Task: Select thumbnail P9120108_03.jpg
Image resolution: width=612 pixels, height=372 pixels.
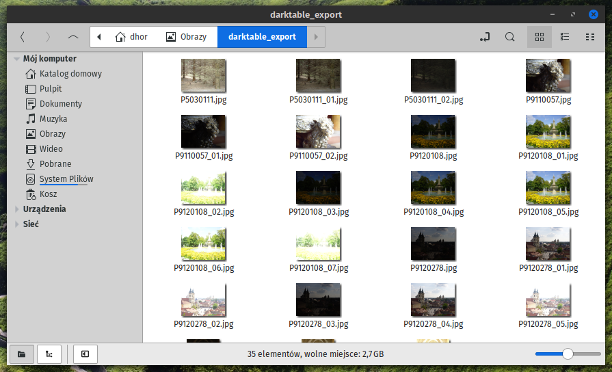Action: [x=318, y=188]
